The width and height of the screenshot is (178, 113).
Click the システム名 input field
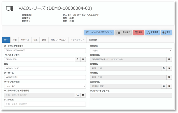coord(45,104)
